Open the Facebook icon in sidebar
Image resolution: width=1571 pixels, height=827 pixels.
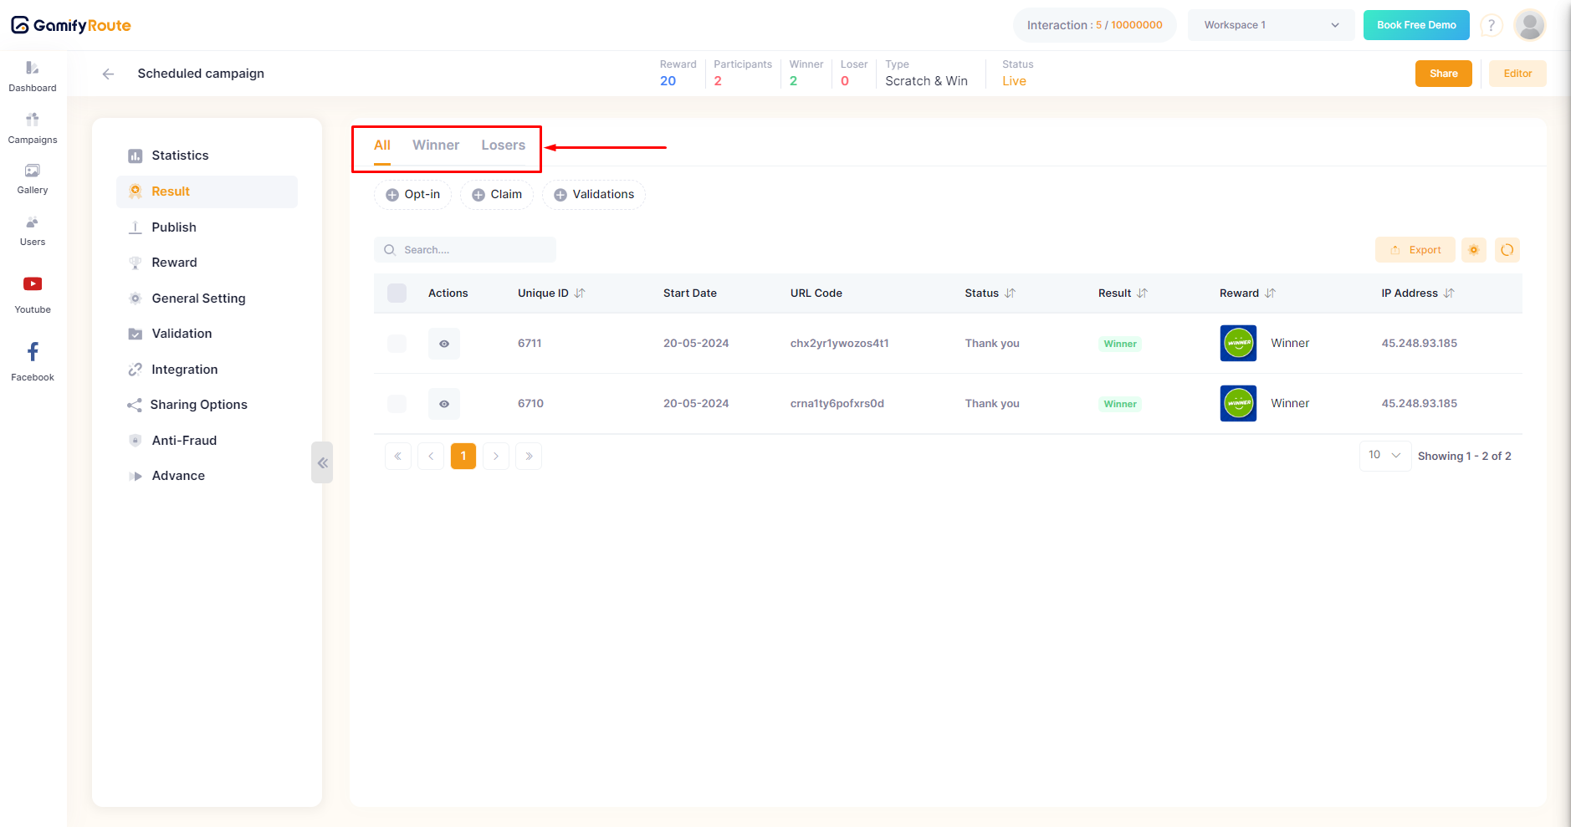click(x=33, y=353)
